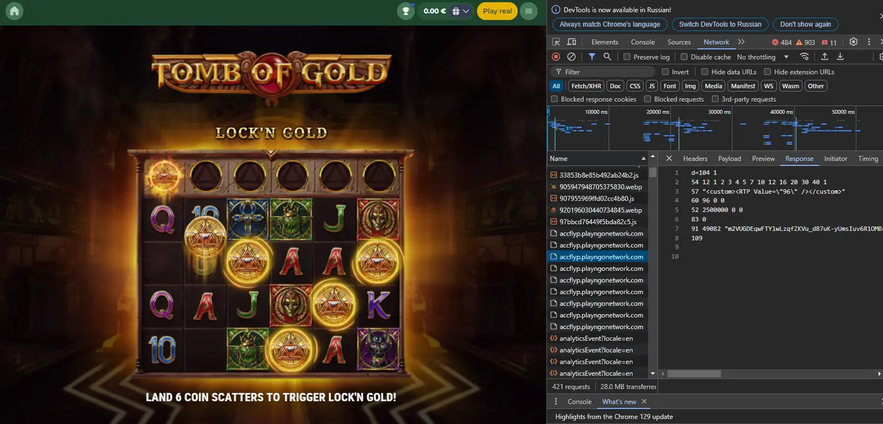Clear the network log

(571, 57)
